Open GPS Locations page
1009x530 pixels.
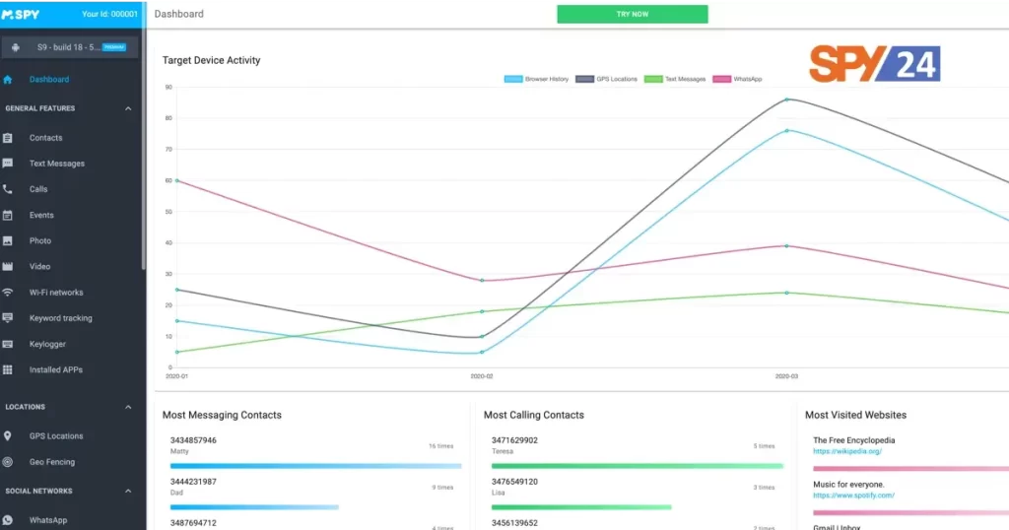tap(56, 436)
